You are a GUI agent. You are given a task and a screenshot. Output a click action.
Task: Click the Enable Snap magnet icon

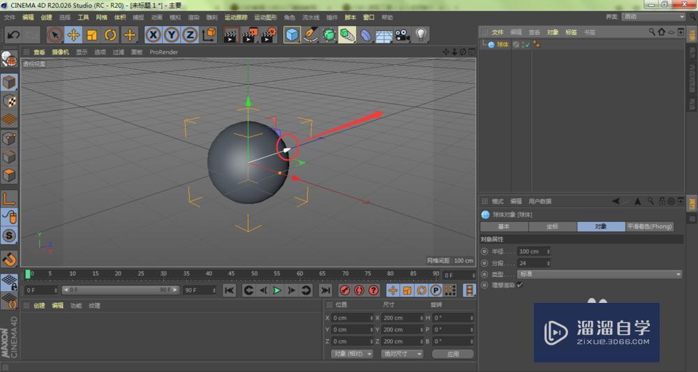9,259
